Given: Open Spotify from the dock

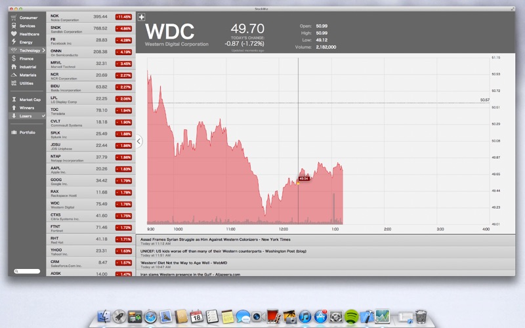Looking at the screenshot, I should pyautogui.click(x=352, y=317).
